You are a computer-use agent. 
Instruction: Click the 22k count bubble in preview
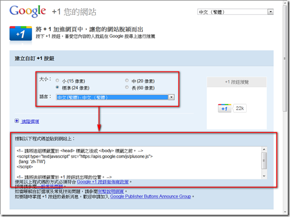coord(240,108)
